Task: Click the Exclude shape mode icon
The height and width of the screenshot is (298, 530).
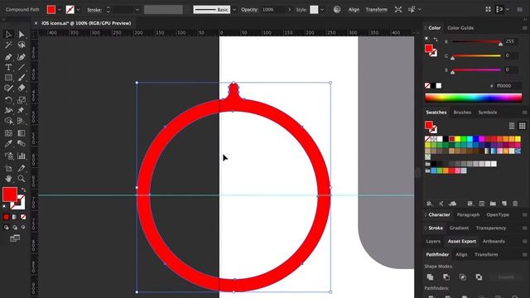Action: [x=479, y=277]
